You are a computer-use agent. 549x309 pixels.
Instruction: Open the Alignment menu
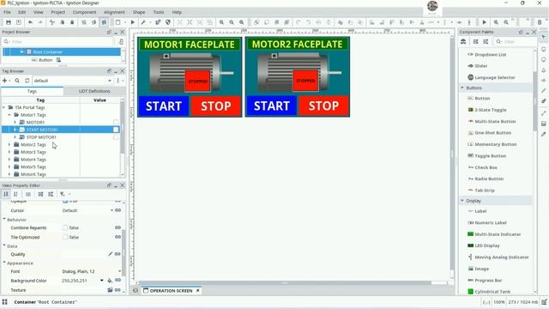(x=114, y=12)
